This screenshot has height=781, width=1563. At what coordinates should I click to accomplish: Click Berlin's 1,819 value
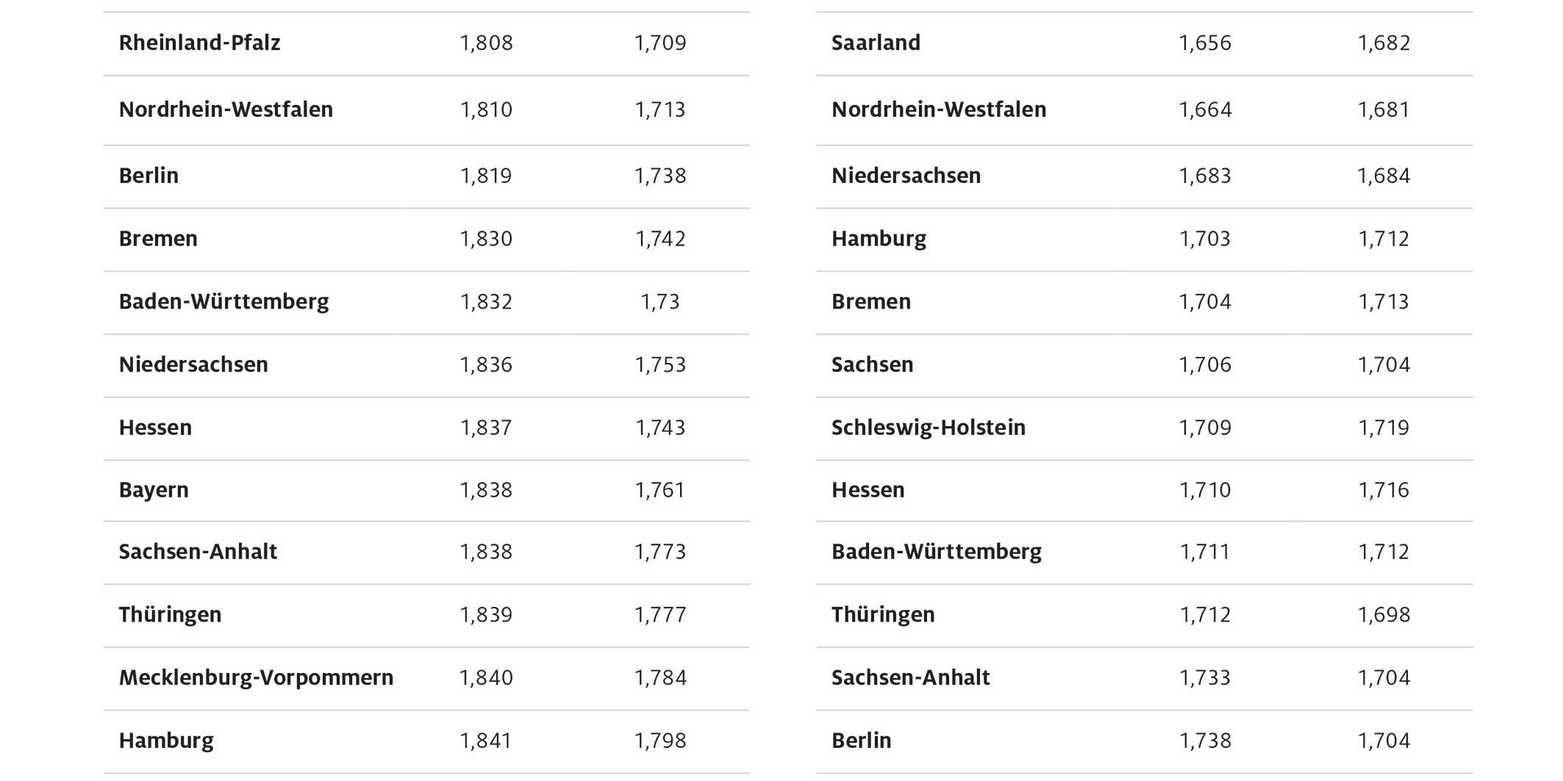click(486, 176)
